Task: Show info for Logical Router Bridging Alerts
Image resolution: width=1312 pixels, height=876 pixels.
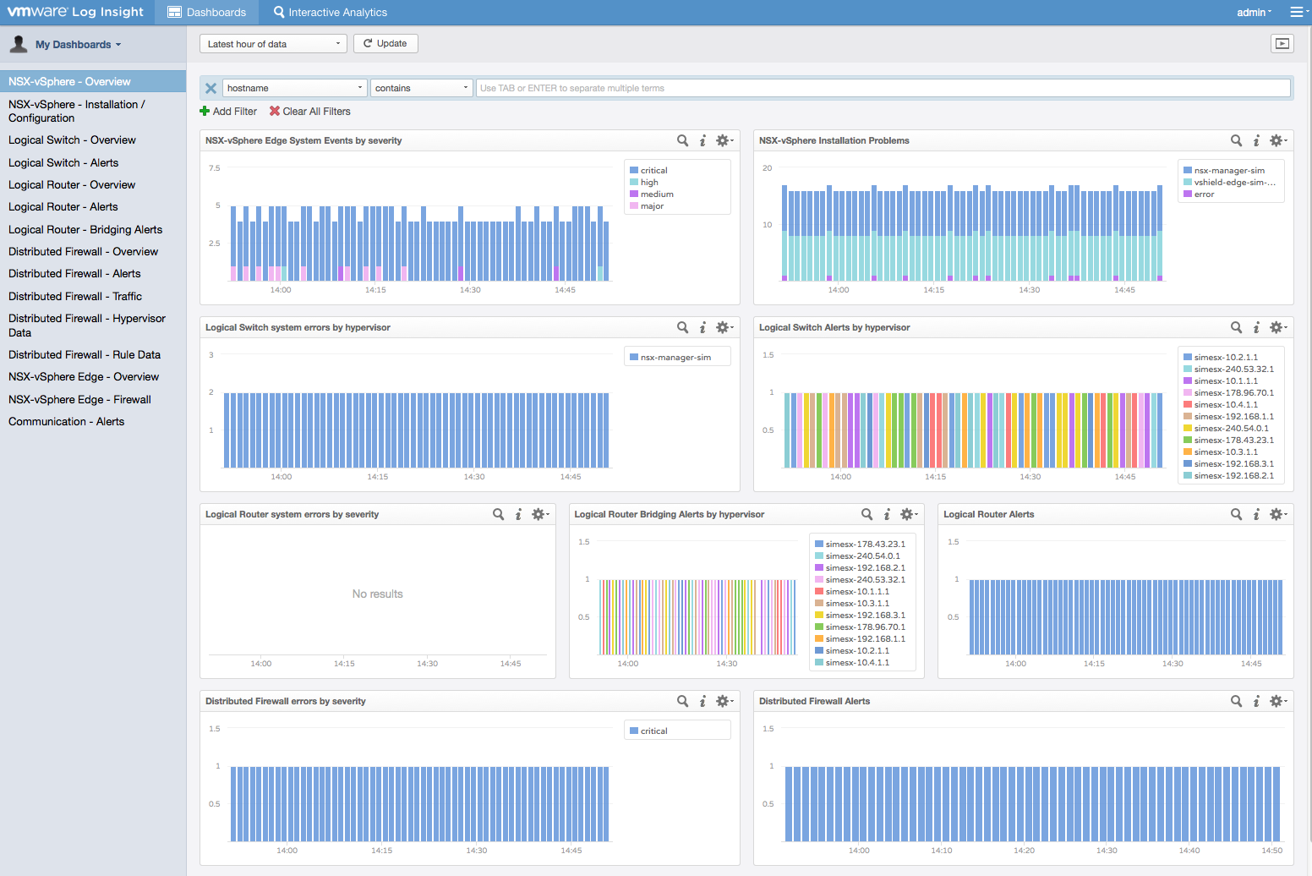Action: click(x=887, y=514)
